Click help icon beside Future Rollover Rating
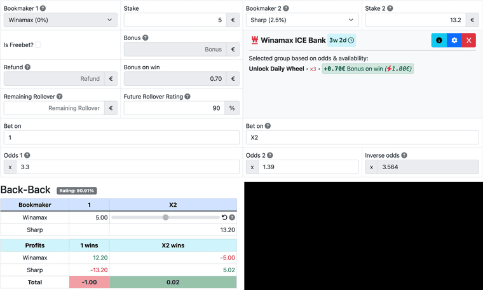The width and height of the screenshot is (483, 290). point(187,97)
